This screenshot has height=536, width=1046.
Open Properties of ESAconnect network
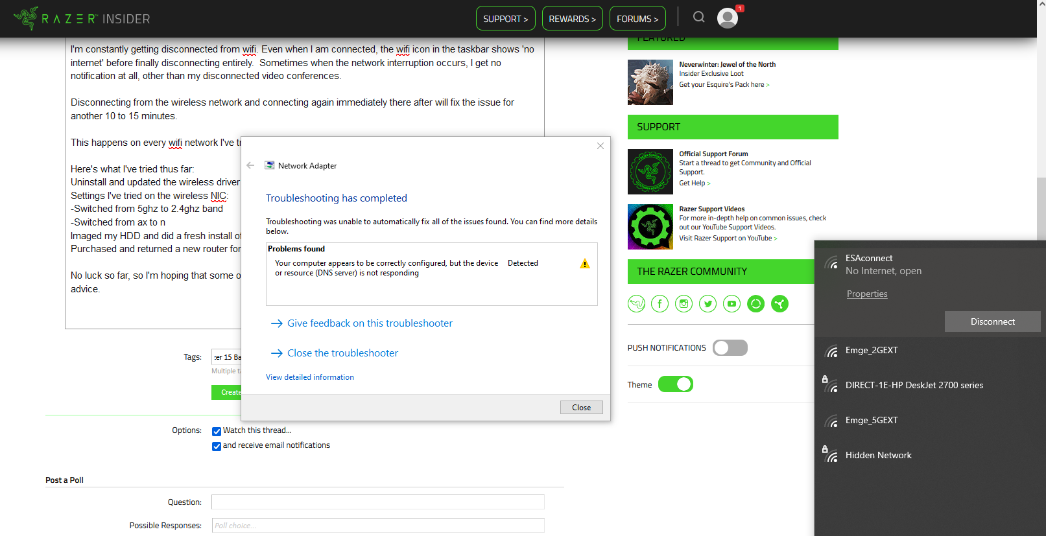point(867,294)
